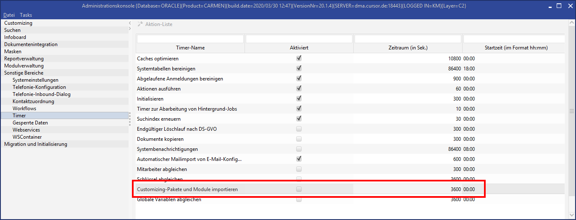The width and height of the screenshot is (576, 220).
Task: Maximize the Administrationskonsole window
Action: coord(559,6)
